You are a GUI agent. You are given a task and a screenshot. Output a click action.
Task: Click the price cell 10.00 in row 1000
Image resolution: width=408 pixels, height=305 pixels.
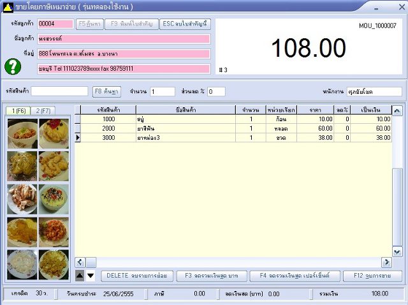tap(316, 119)
